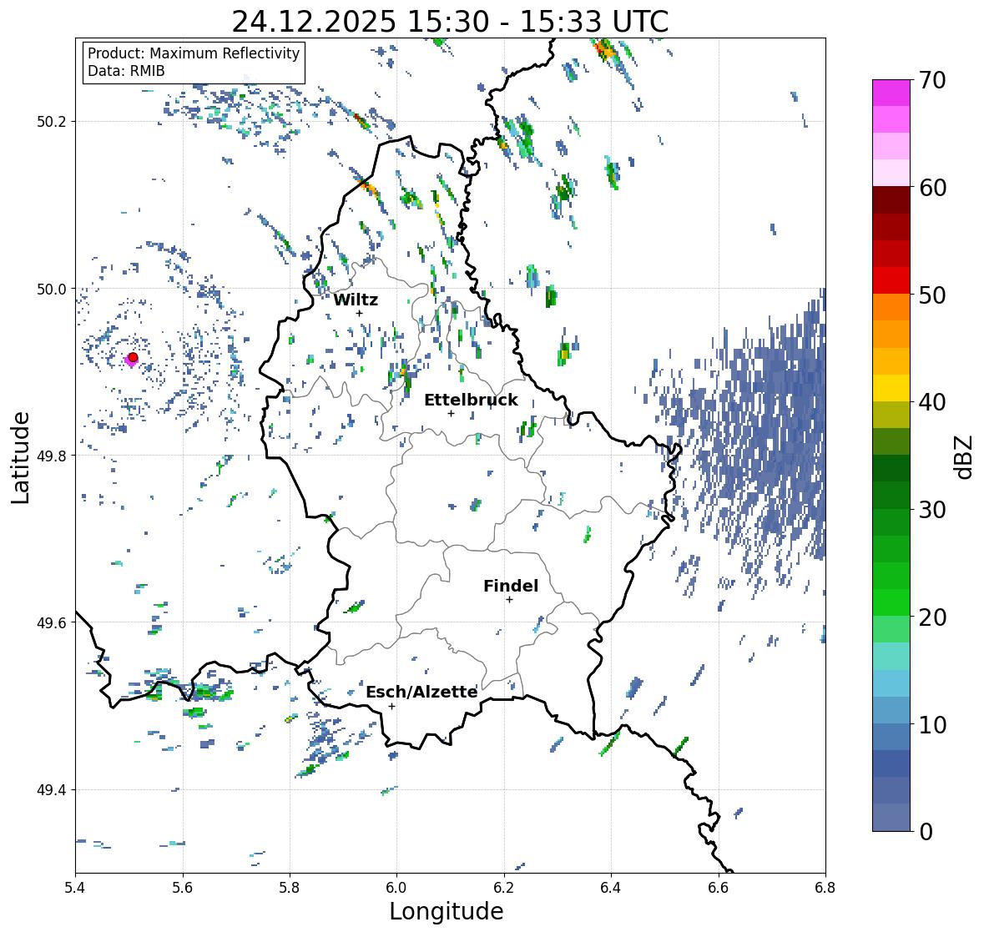
Task: Click the colorbar label 20
Action: [x=932, y=617]
